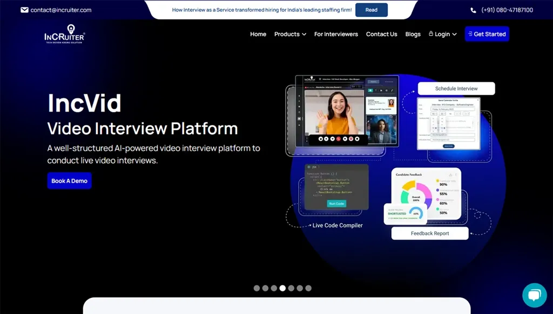Viewport: 553px width, 314px height.
Task: Go to Home page
Action: pos(258,34)
